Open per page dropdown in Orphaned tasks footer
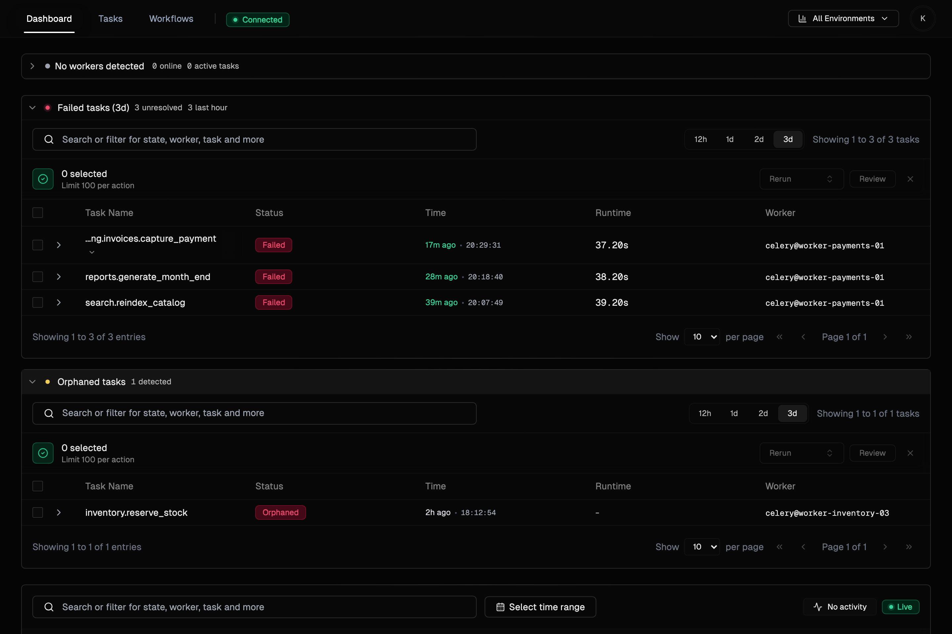The width and height of the screenshot is (952, 634). (x=702, y=547)
